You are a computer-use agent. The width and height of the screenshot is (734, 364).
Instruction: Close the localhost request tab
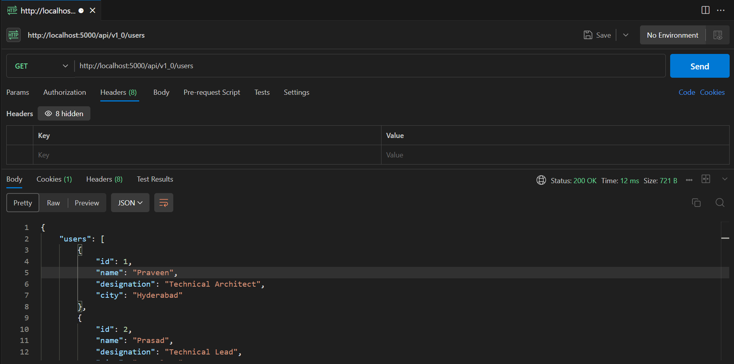pos(92,10)
